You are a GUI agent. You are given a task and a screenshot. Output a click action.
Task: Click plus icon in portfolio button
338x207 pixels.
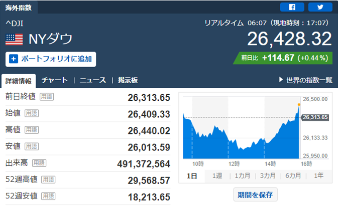click(14, 59)
